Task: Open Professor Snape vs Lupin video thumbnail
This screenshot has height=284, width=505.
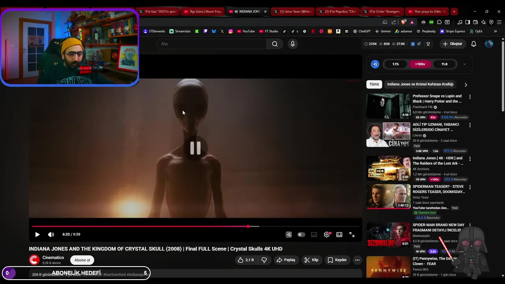Action: 388,106
